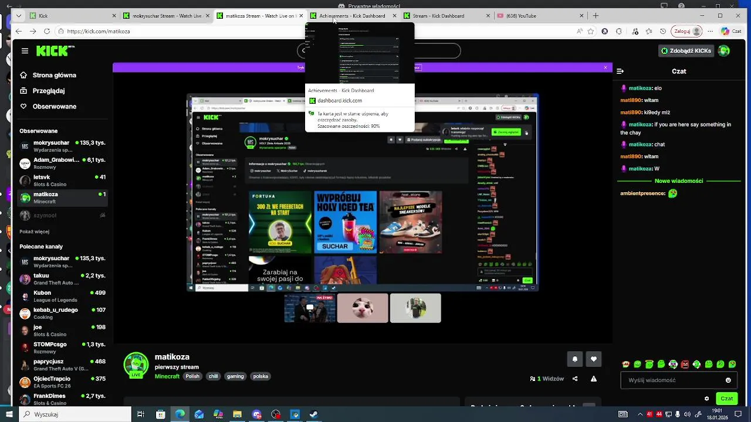Click the Polish tag
Viewport: 751px width, 422px height.
tap(192, 376)
